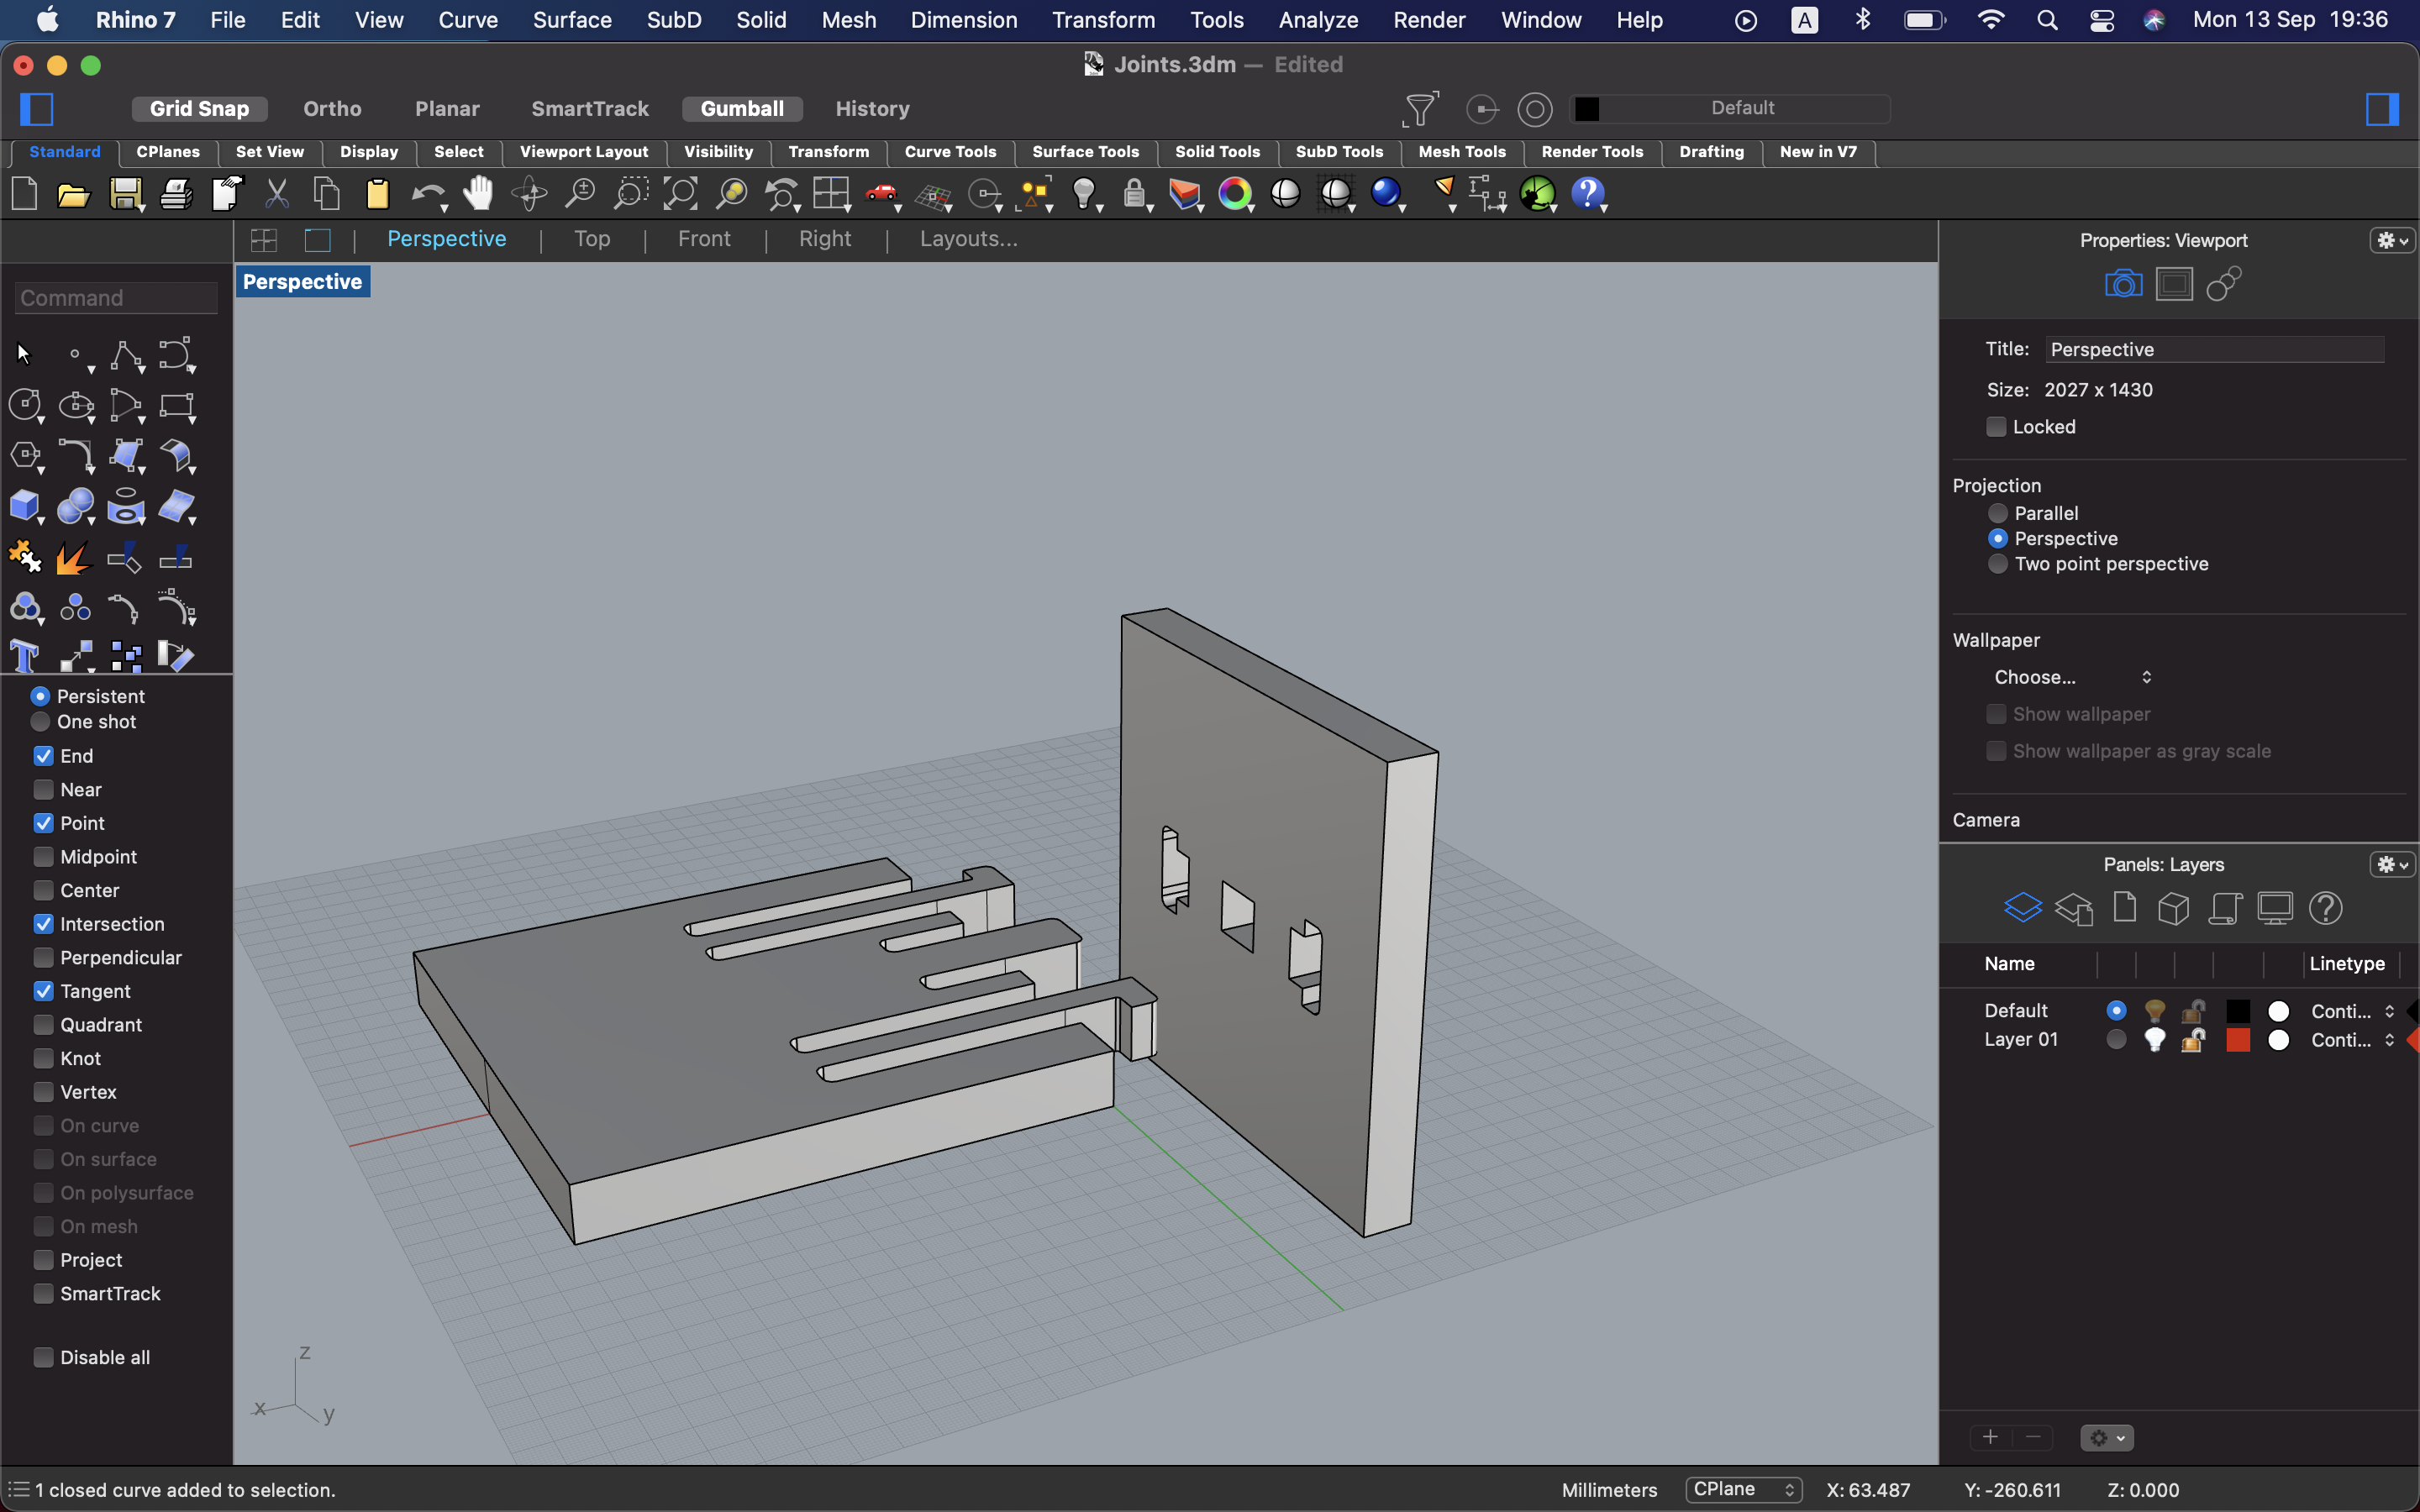
Task: Click the Cut scissors icon
Action: [277, 194]
